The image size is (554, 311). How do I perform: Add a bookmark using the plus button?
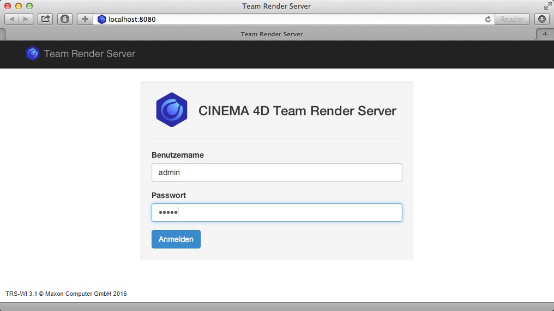pos(85,19)
